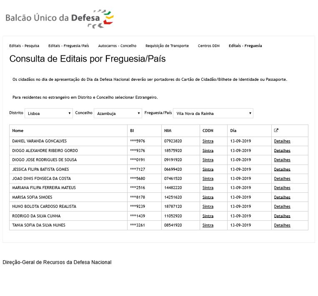Screen dimensions: 318x296
Task: Open the Editais - Freguesia/País menu item
Action: pos(68,46)
